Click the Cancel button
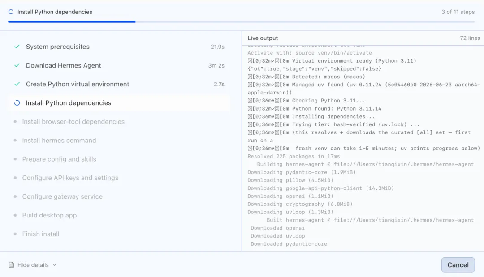 (x=458, y=264)
